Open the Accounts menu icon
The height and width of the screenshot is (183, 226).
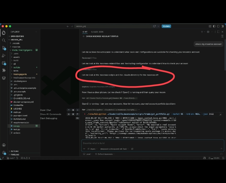click(x=4, y=145)
